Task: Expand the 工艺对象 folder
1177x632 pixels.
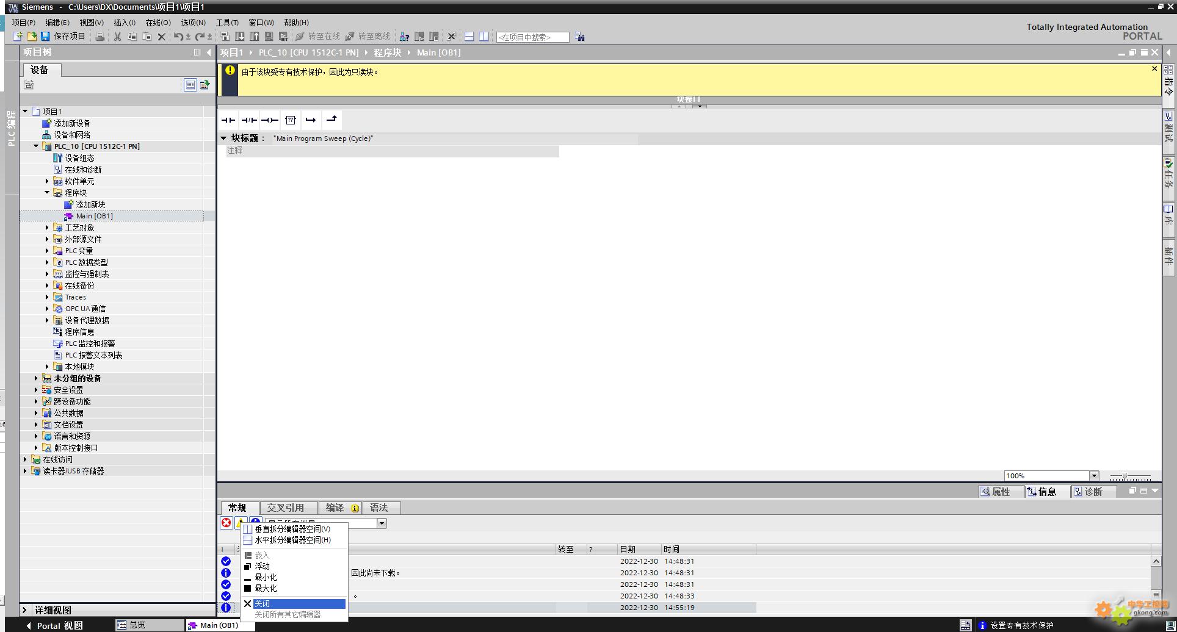Action: point(47,228)
